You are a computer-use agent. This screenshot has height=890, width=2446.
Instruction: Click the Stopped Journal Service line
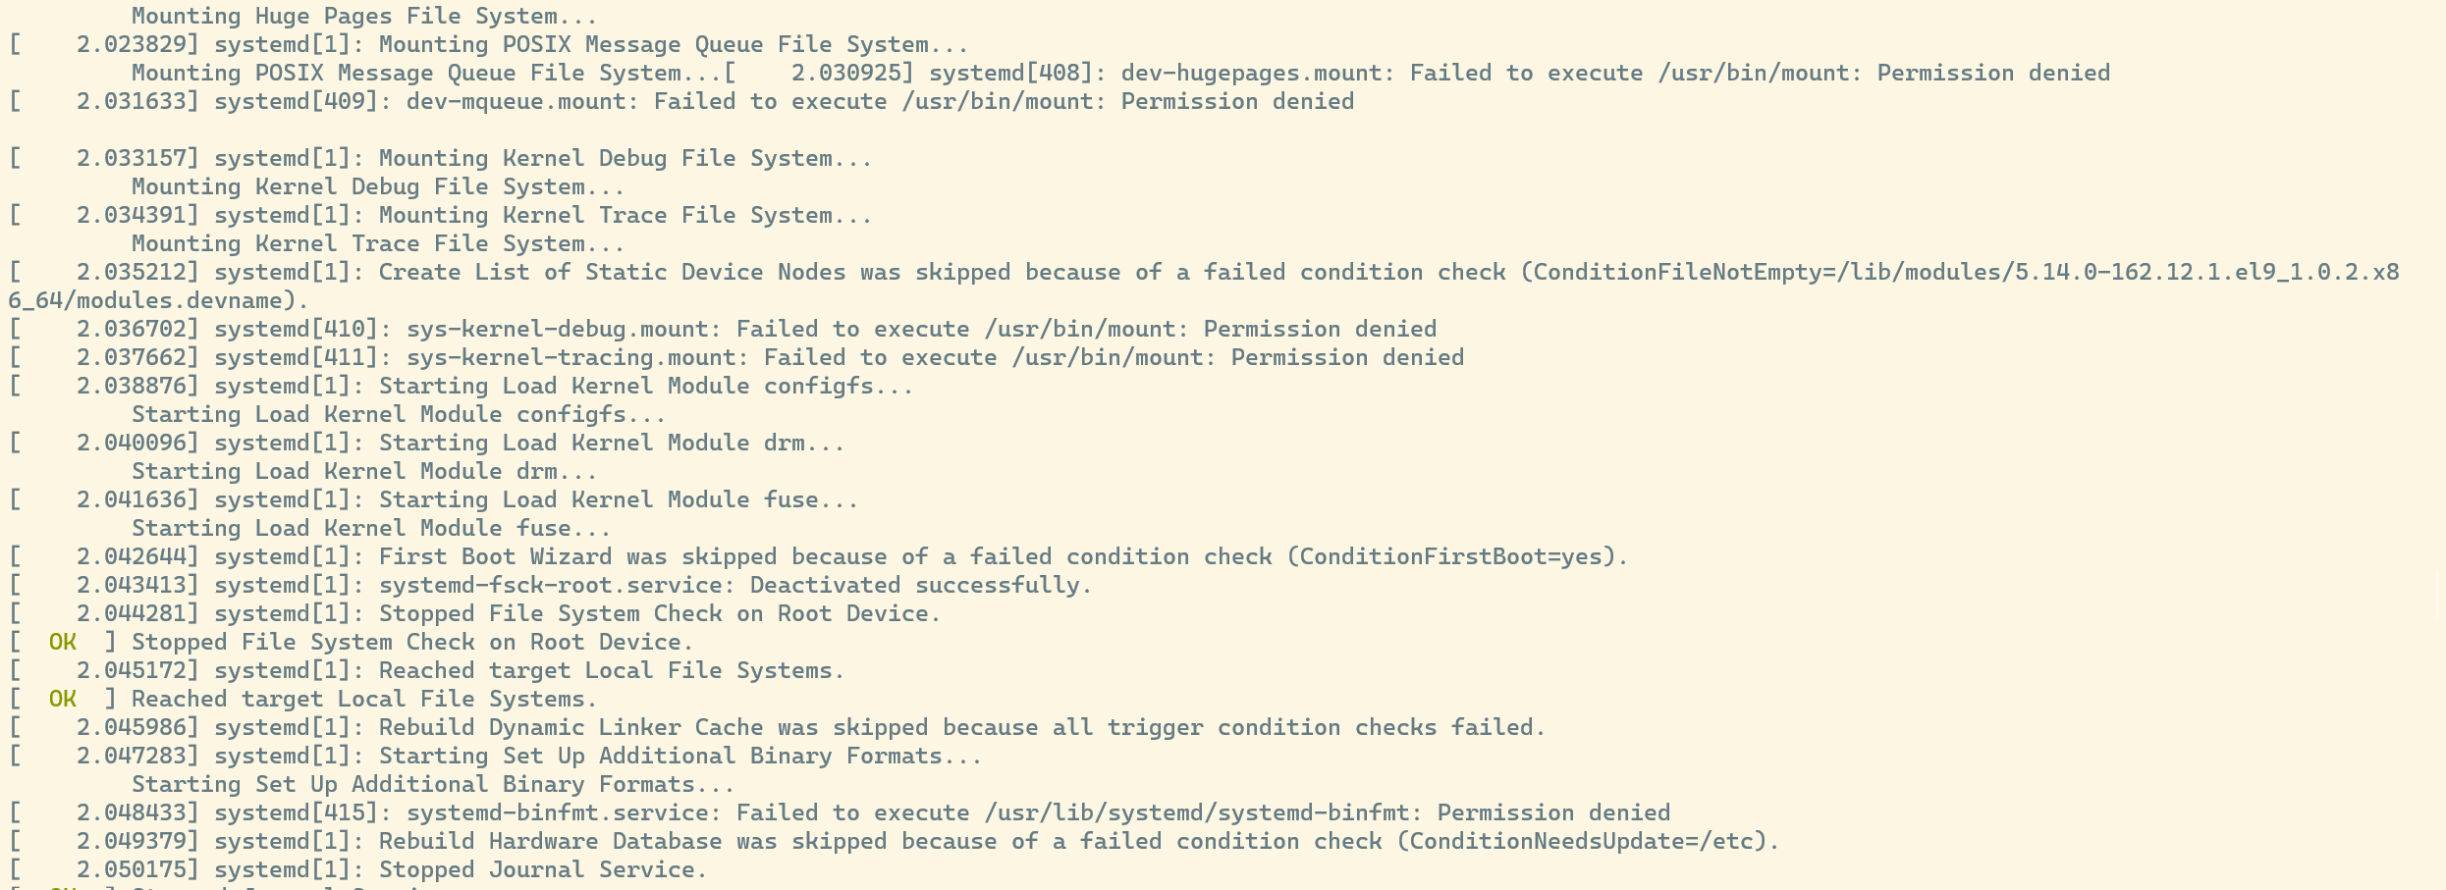click(x=358, y=870)
